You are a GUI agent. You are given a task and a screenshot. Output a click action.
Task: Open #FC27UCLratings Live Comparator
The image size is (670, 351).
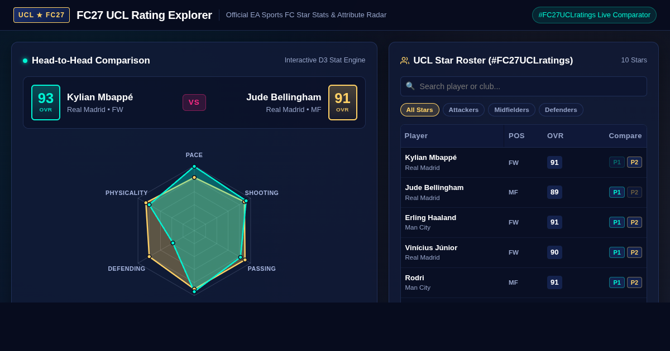(x=594, y=15)
